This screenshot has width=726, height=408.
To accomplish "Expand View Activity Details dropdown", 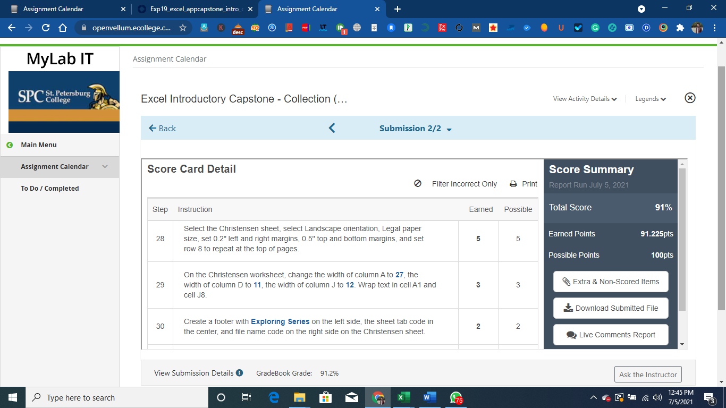I will pyautogui.click(x=585, y=99).
